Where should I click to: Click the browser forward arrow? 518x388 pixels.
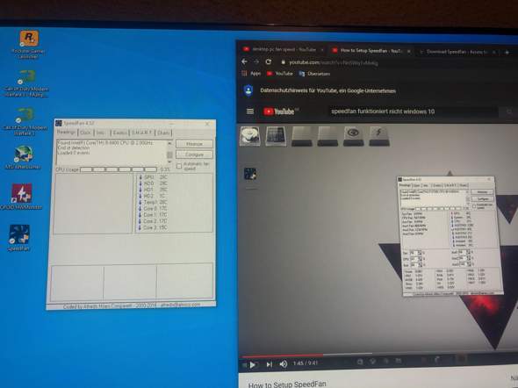256,61
